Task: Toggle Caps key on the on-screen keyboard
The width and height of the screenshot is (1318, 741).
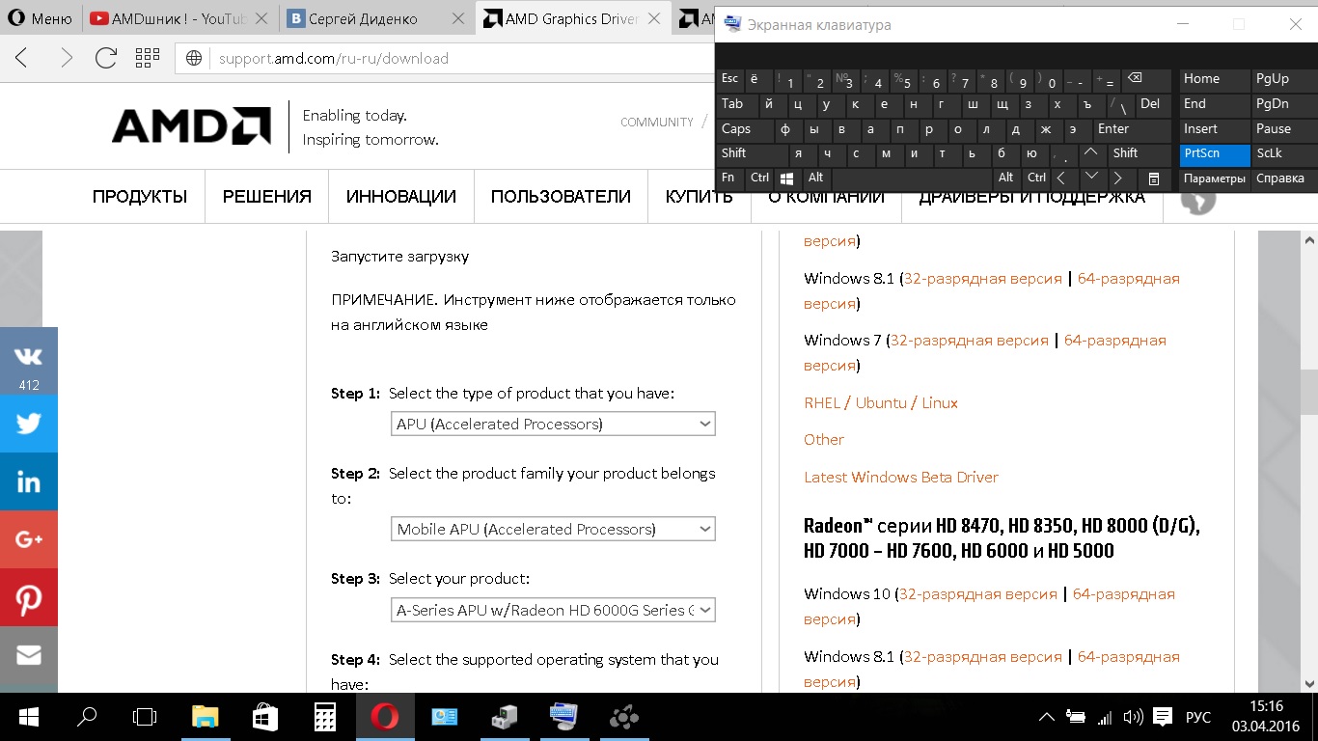Action: tap(746, 129)
